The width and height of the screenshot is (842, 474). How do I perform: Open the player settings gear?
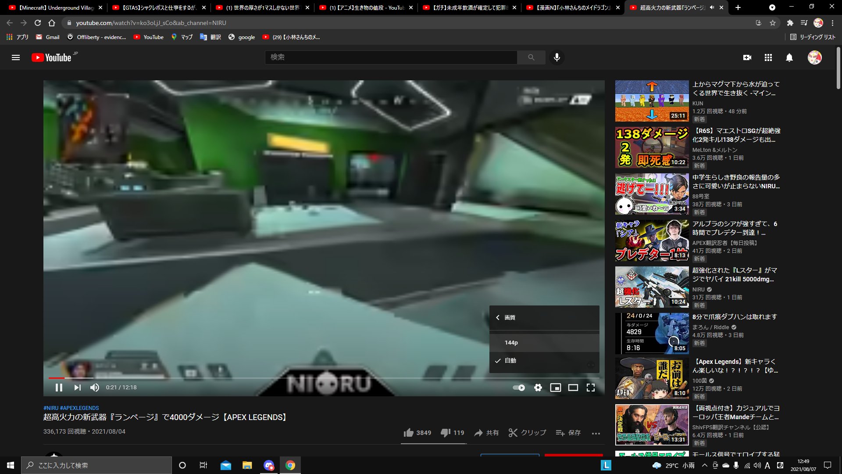point(538,388)
